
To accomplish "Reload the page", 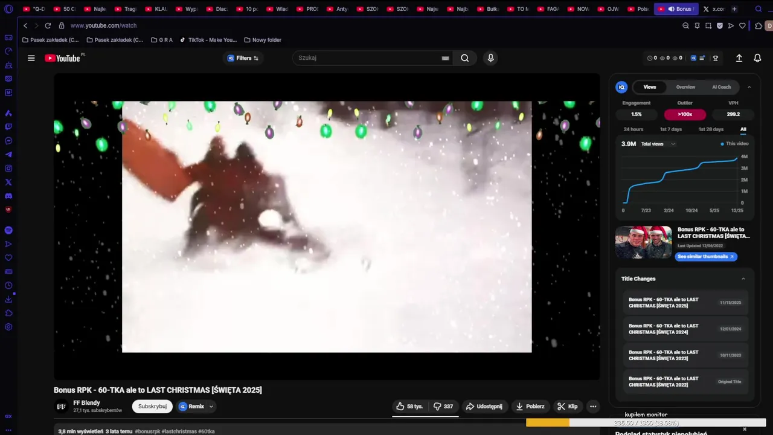I will point(48,26).
